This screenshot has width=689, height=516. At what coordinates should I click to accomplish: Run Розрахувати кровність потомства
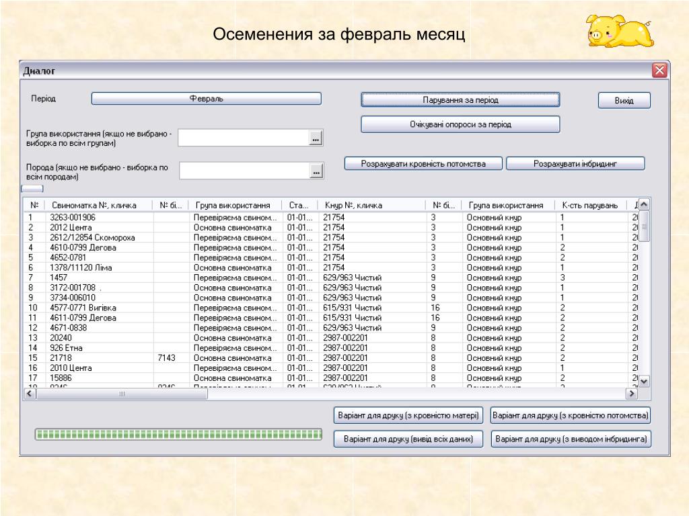(x=423, y=164)
